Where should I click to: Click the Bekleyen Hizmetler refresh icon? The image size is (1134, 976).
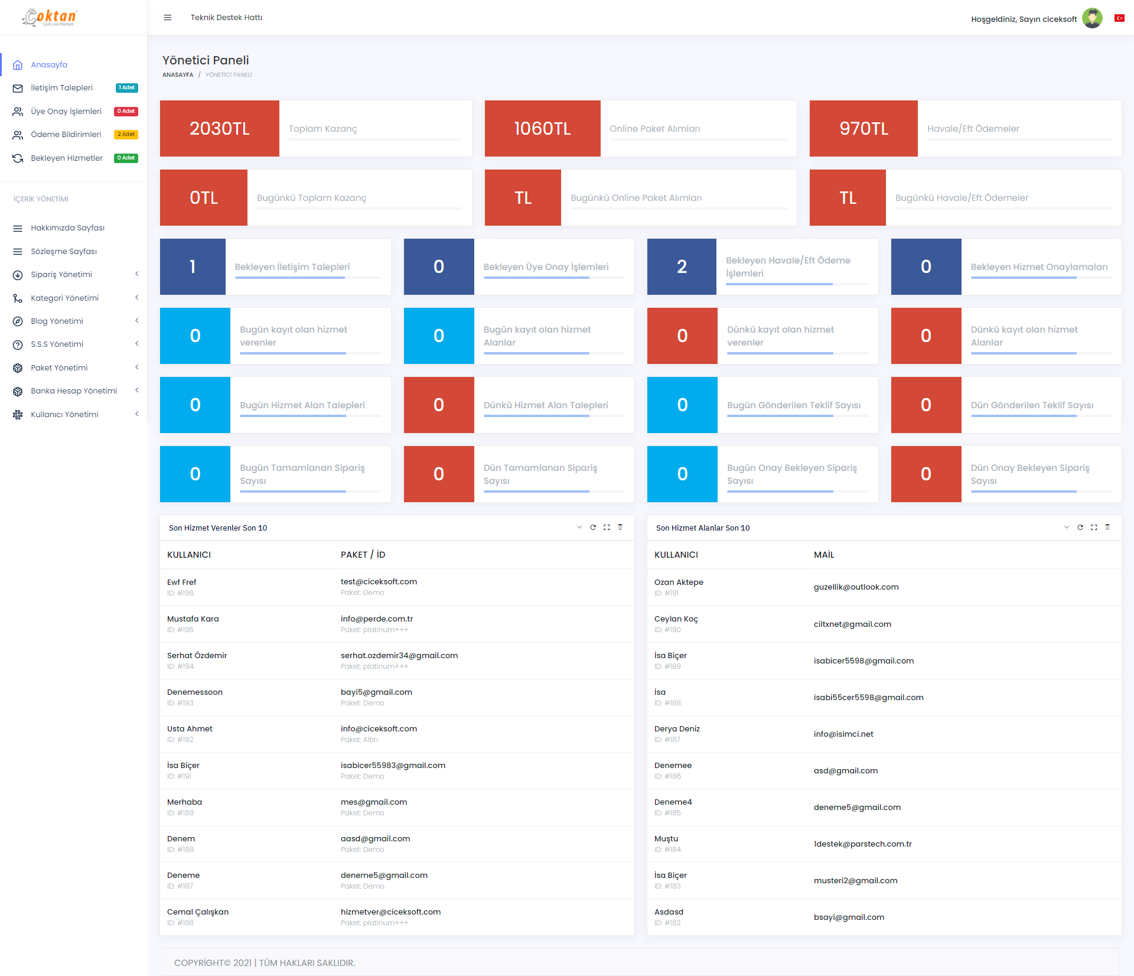coord(18,158)
